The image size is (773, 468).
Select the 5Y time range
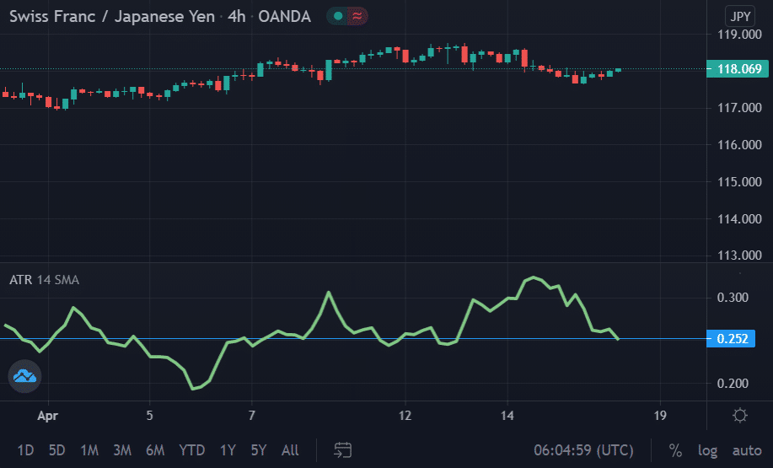[259, 450]
